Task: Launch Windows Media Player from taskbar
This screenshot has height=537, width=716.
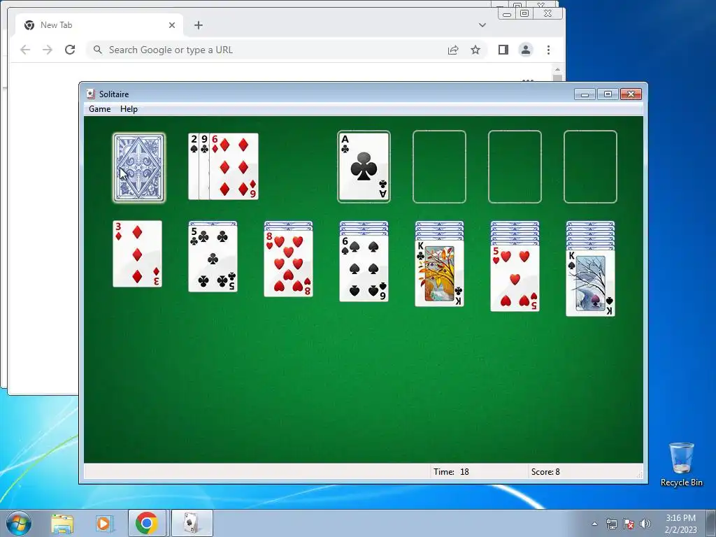Action: pyautogui.click(x=104, y=523)
